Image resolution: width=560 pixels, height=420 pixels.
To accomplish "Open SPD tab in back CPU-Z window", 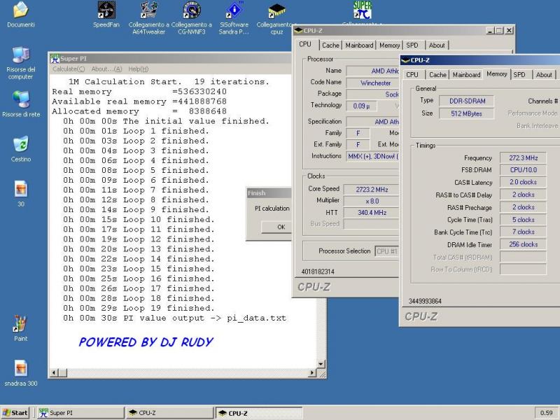I will click(412, 45).
